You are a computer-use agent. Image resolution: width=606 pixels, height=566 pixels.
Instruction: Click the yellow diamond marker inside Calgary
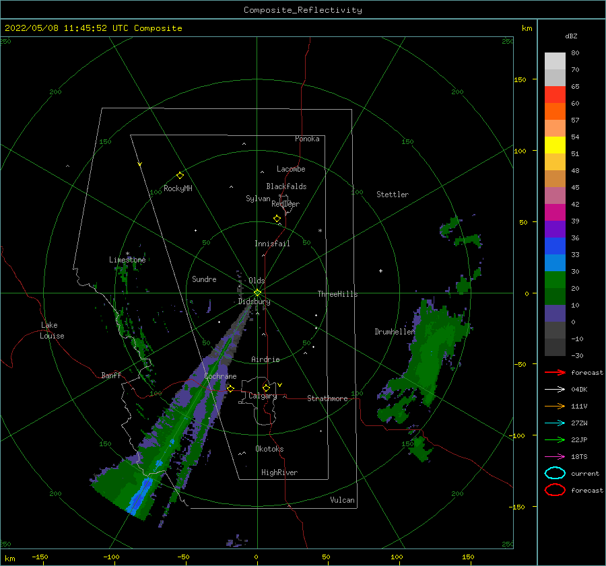(x=266, y=388)
